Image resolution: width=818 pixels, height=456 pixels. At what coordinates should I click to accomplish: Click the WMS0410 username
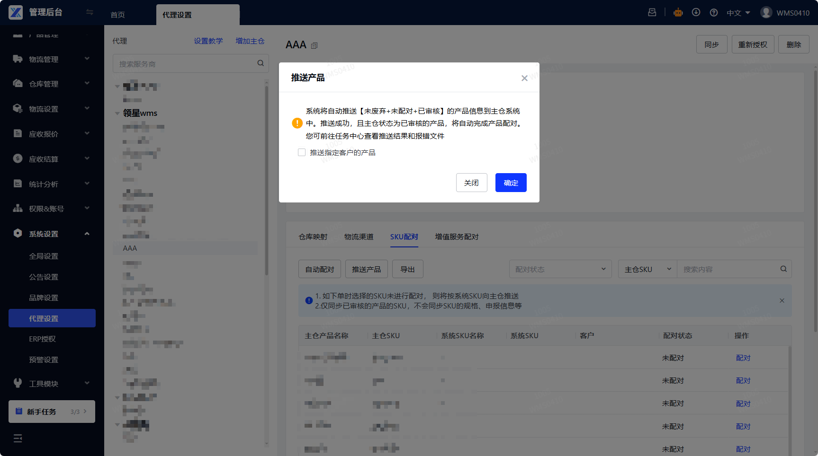coord(793,13)
